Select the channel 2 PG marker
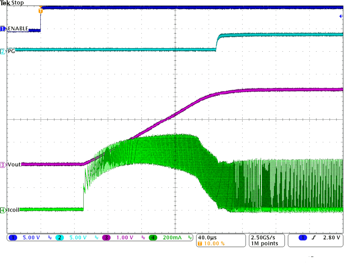Viewport: 344px width, 268px height. tap(2, 51)
